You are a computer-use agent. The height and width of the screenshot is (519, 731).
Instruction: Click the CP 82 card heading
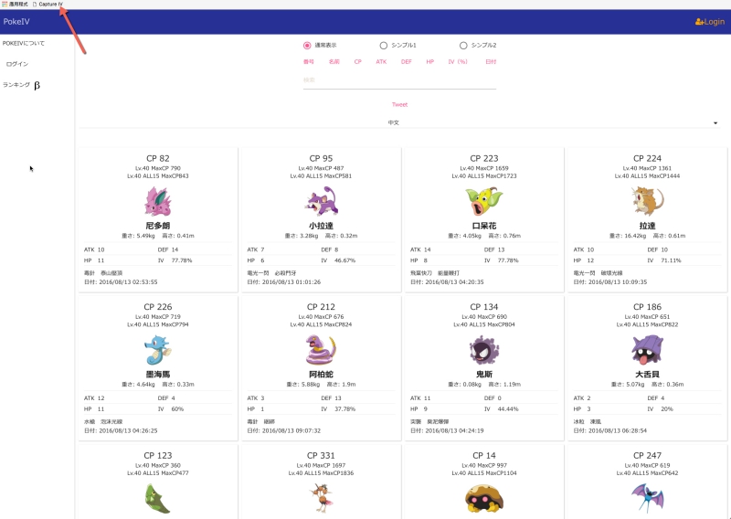(158, 159)
